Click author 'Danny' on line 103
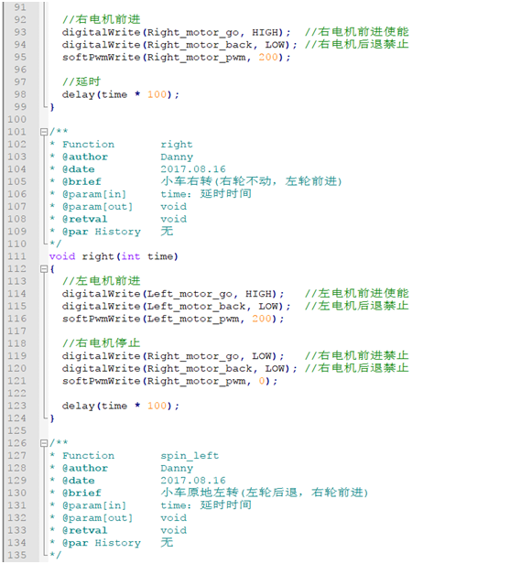The image size is (510, 564). 177,157
